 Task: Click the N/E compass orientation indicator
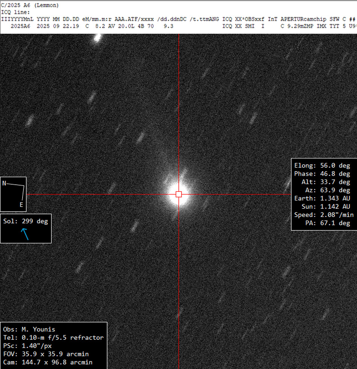[x=14, y=194]
